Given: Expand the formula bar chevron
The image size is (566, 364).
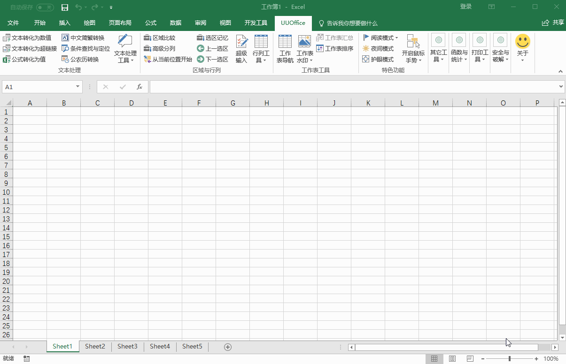Looking at the screenshot, I should click(x=561, y=87).
